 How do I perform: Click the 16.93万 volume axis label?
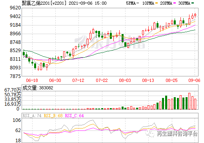[x=13, y=104]
